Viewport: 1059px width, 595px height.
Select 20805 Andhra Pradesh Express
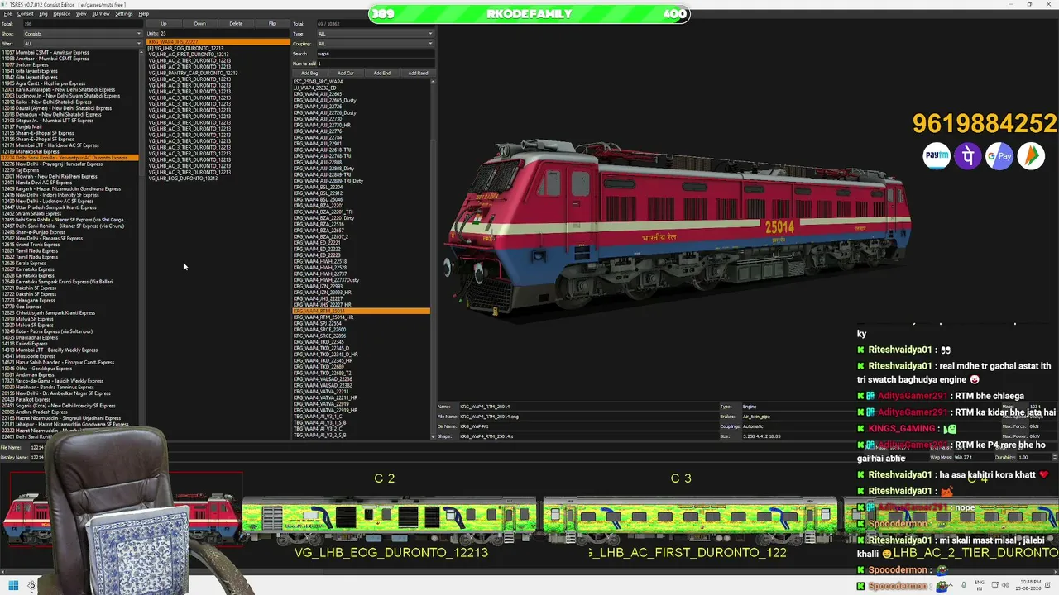pos(71,412)
